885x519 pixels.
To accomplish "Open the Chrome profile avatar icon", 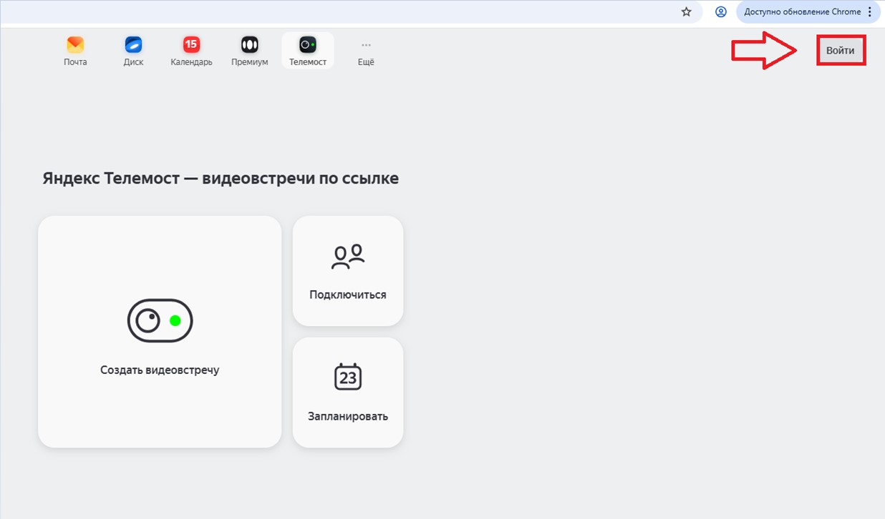I will point(721,11).
